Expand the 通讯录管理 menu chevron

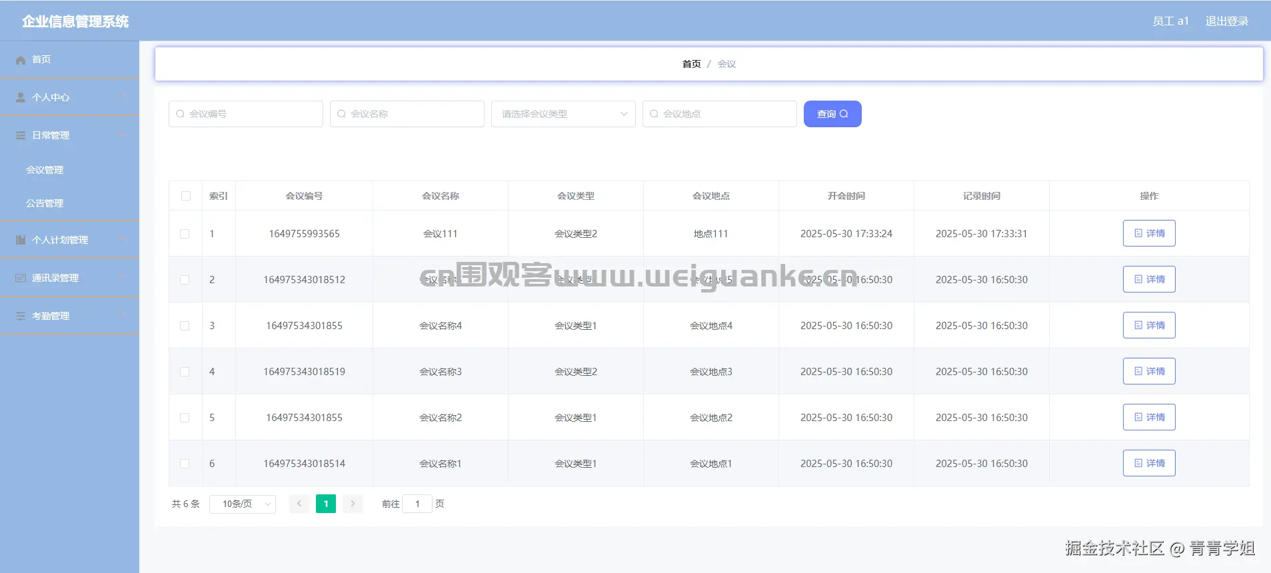point(123,278)
